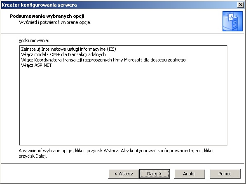Click the Kreator konfigurowania serwera title bar

click(119, 5)
